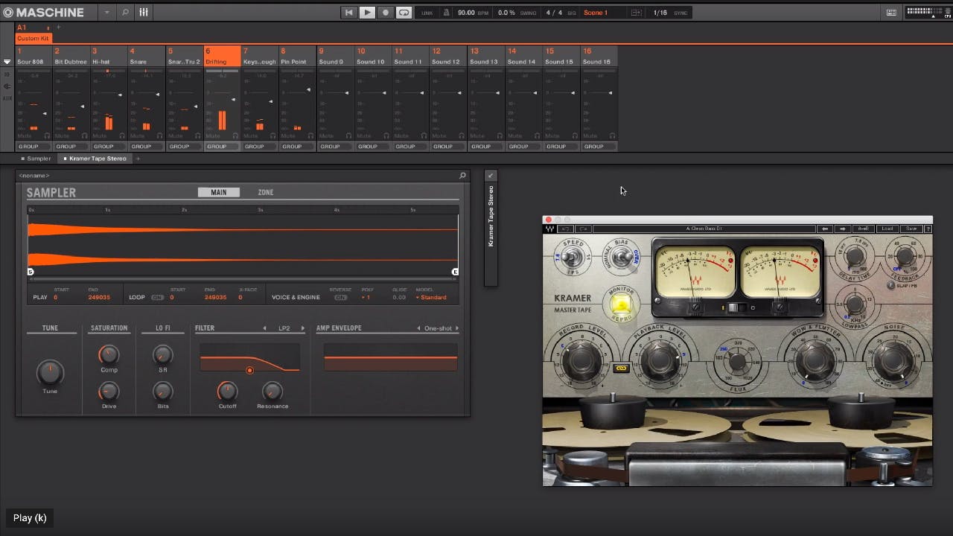Start playback with the Play button
Screen dimensions: 953x536
pyautogui.click(x=367, y=13)
